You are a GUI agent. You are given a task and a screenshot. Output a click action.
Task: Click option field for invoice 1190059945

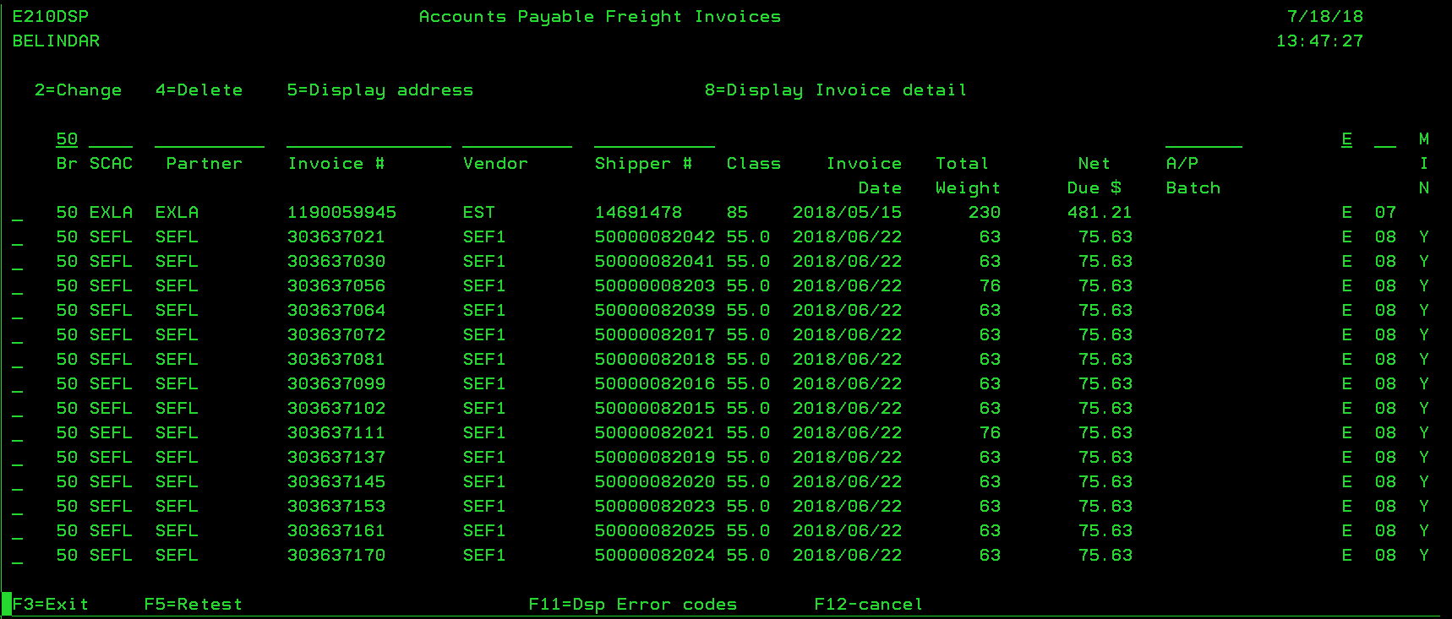coord(18,214)
